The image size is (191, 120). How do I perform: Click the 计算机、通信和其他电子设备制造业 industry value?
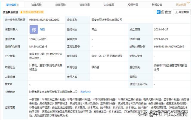coord(46,67)
